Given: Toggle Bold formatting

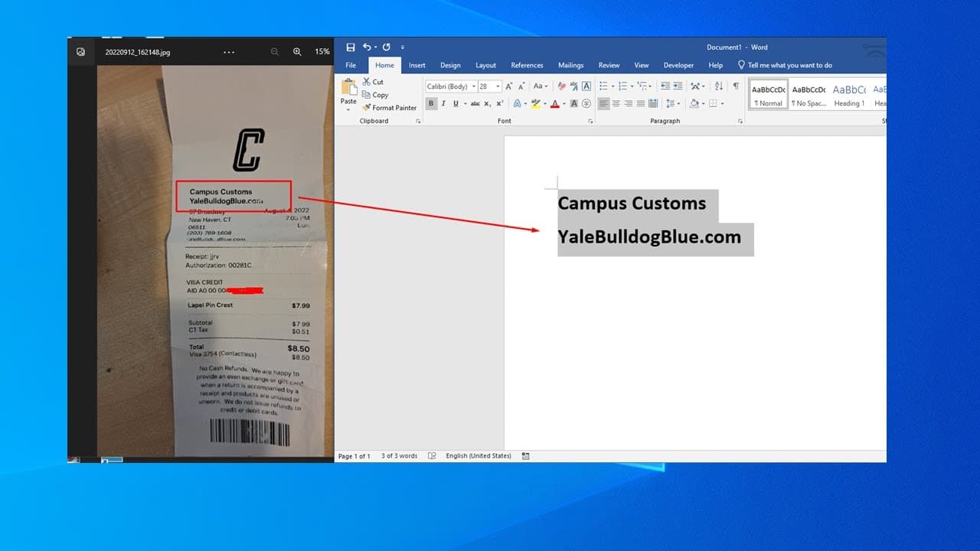Looking at the screenshot, I should click(x=431, y=103).
